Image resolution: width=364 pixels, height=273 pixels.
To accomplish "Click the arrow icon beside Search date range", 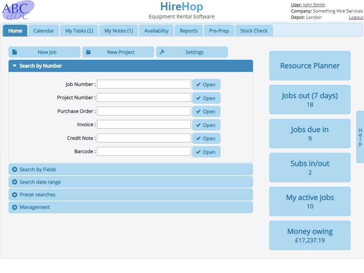I will 15,182.
